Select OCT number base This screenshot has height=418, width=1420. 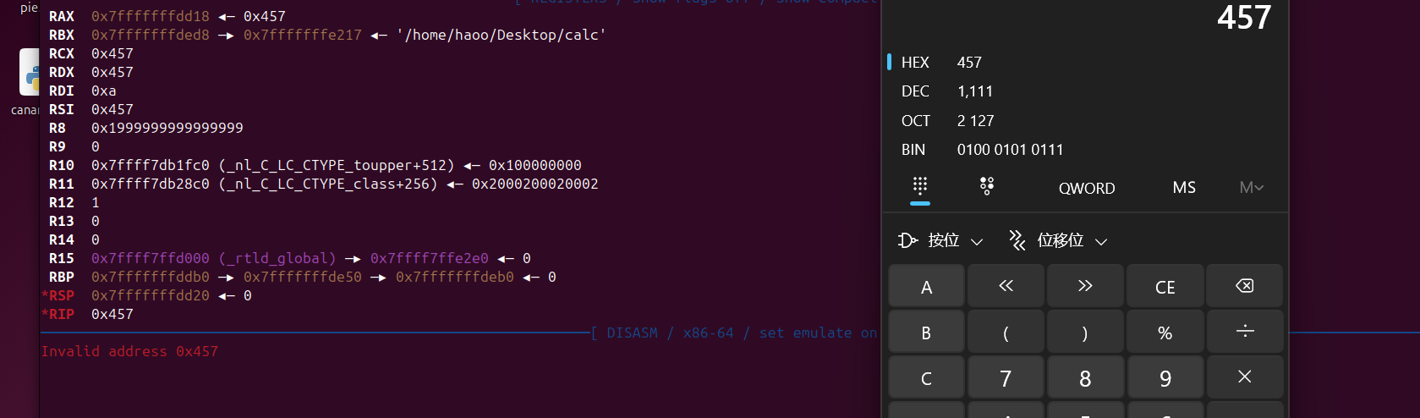pyautogui.click(x=915, y=121)
